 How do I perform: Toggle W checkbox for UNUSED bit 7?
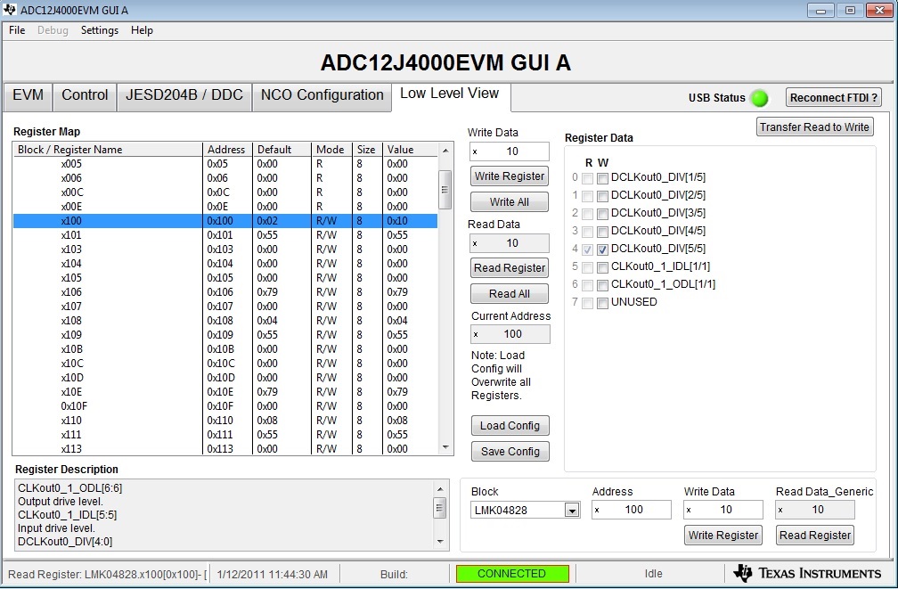(602, 303)
